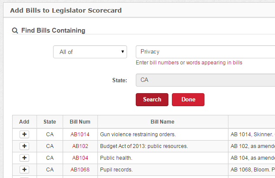This screenshot has width=275, height=178.
Task: Click the Bill Name column header
Action: 162,122
